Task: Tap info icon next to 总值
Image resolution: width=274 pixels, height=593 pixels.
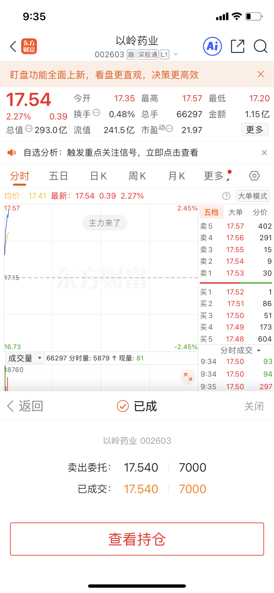Action: pyautogui.click(x=29, y=128)
